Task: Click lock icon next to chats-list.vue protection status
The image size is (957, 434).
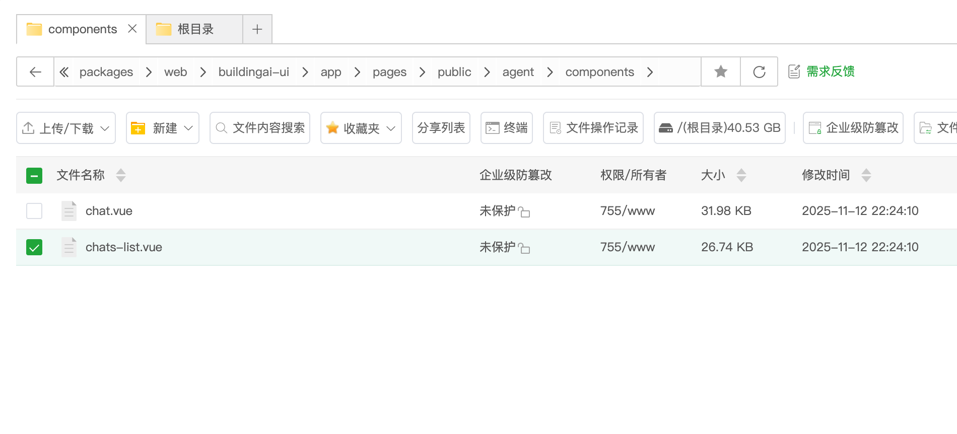Action: (x=524, y=249)
